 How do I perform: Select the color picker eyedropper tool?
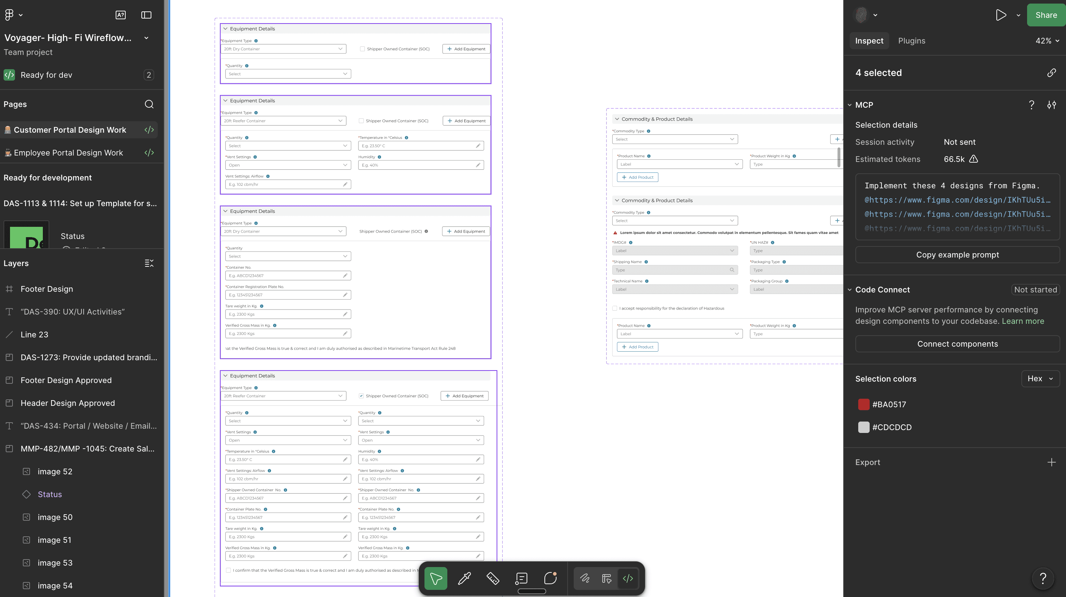[x=464, y=578]
